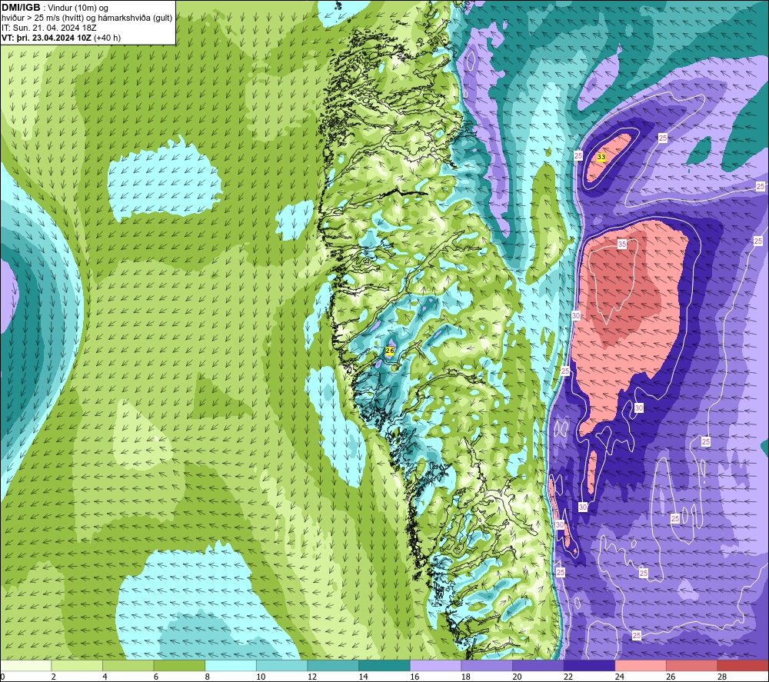The height and width of the screenshot is (682, 769).
Task: Click the color scale value '16'
Action: pyautogui.click(x=414, y=677)
